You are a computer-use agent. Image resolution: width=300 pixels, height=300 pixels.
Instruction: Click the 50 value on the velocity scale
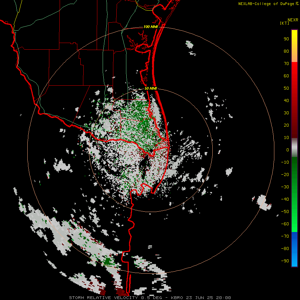(x=286, y=88)
